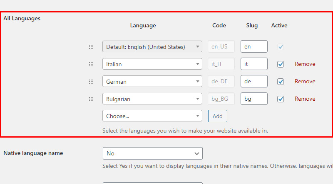Remove the German language
333x184 pixels.
[305, 81]
